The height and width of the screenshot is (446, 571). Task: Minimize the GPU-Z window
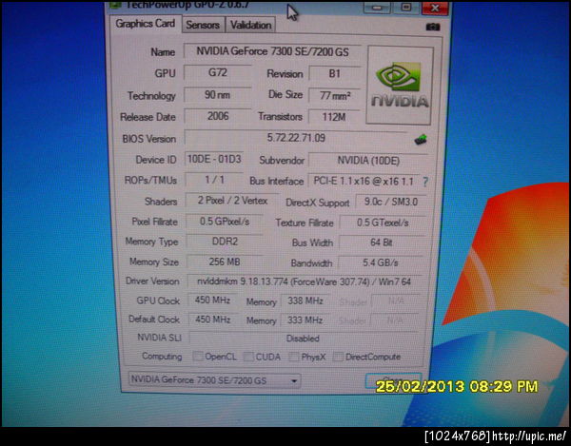377,8
